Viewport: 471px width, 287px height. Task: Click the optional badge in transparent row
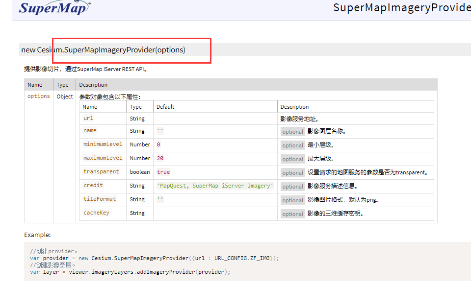point(293,173)
